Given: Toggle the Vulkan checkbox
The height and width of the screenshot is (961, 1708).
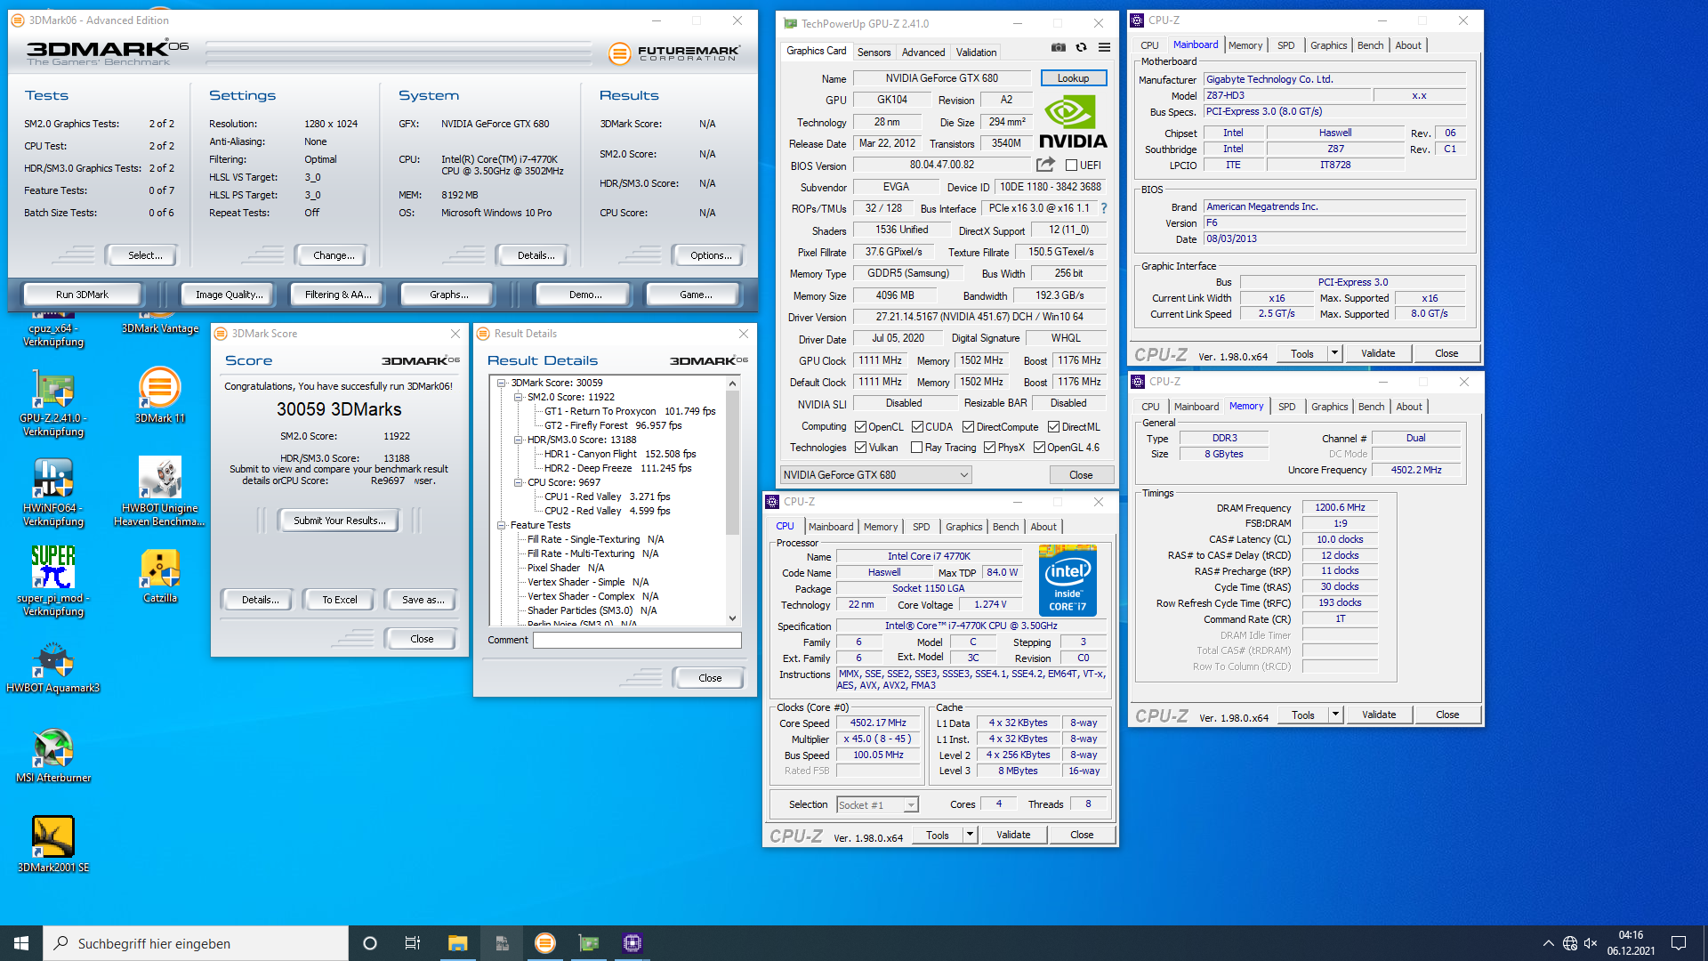Looking at the screenshot, I should [860, 448].
